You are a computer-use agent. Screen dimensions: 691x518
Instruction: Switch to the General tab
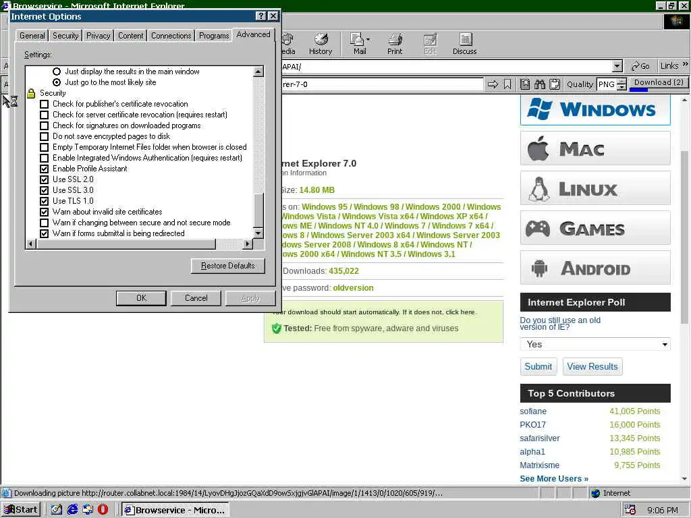pos(32,36)
